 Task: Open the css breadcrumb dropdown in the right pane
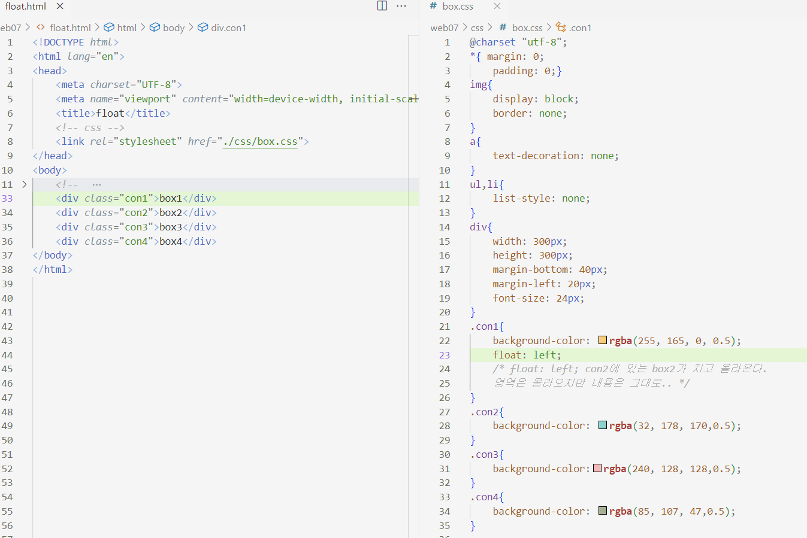tap(477, 27)
